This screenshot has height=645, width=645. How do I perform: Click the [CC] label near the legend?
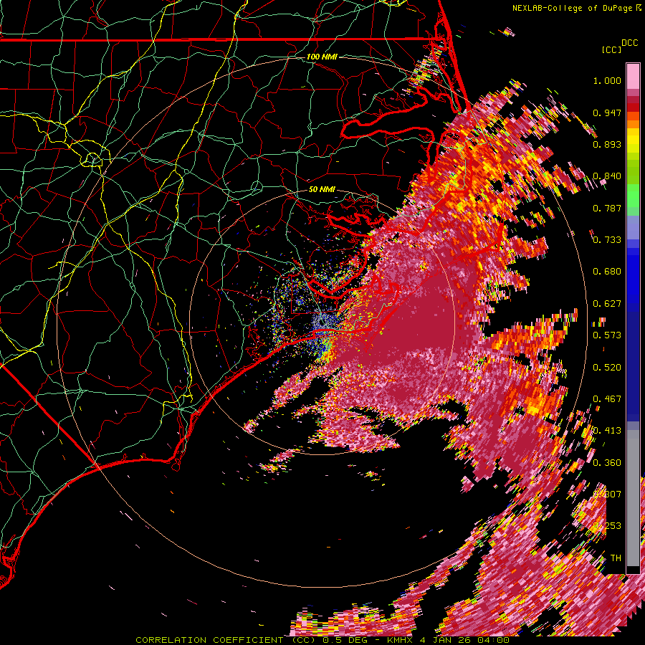[x=611, y=49]
